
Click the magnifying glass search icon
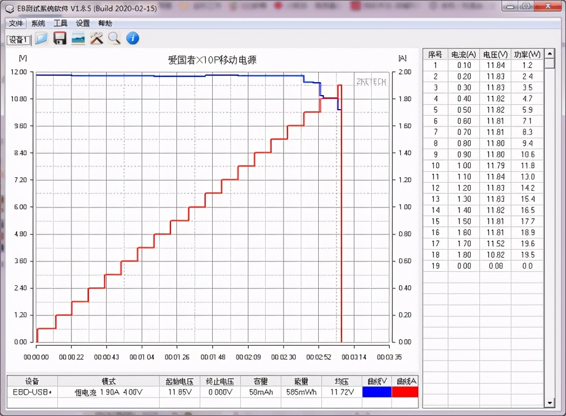pyautogui.click(x=114, y=38)
